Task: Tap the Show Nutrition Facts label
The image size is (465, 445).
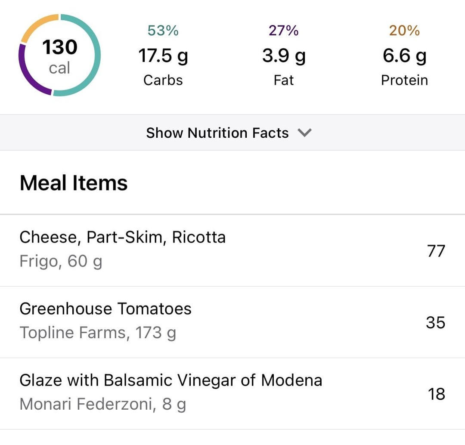Action: 217,133
